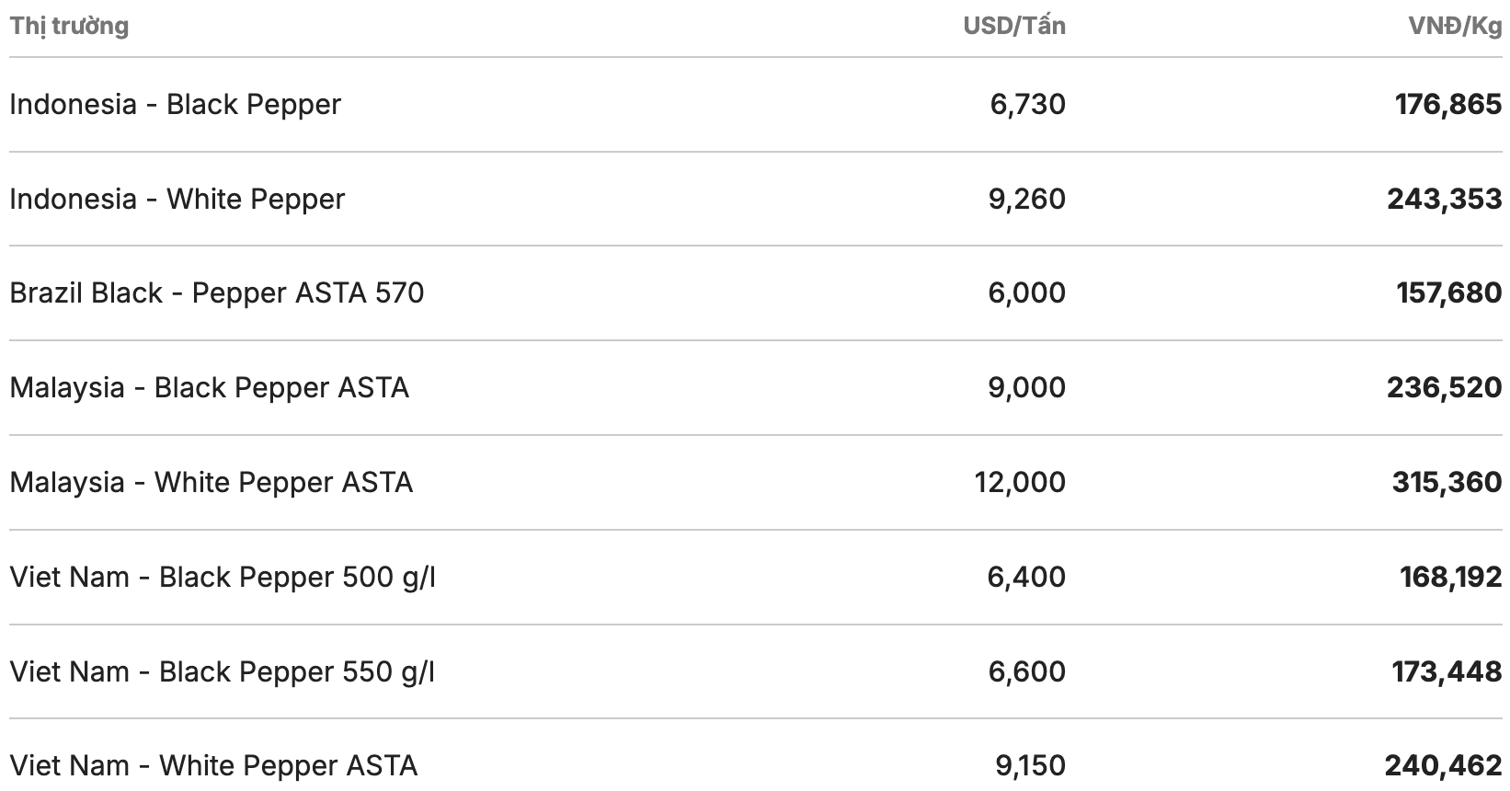The width and height of the screenshot is (1510, 791).
Task: Click the 6,400 USD price value
Action: [1026, 577]
